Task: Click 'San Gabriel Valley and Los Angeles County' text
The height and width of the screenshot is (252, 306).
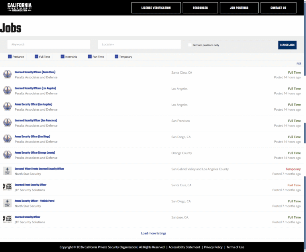Action: point(200,169)
